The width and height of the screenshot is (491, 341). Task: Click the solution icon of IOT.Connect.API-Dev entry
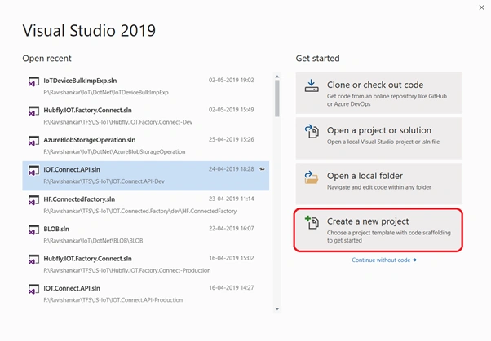point(33,171)
